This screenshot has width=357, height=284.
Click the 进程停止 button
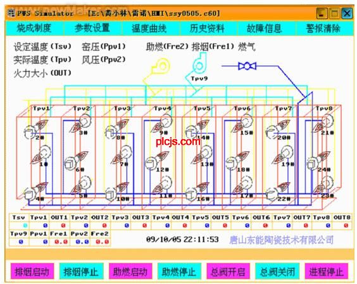pyautogui.click(x=326, y=271)
